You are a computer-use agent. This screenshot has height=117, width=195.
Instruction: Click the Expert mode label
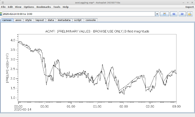189,7
